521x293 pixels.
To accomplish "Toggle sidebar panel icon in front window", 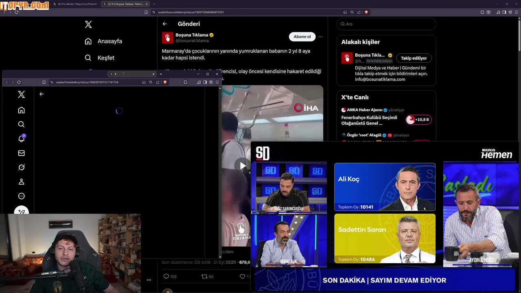I will 205,82.
